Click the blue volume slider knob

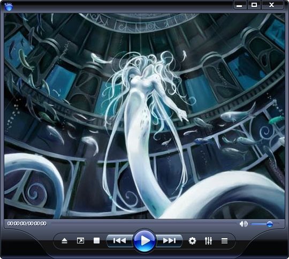coord(270,224)
